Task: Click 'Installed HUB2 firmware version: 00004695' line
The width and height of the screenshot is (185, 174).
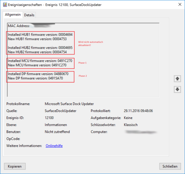Action: coord(40,48)
